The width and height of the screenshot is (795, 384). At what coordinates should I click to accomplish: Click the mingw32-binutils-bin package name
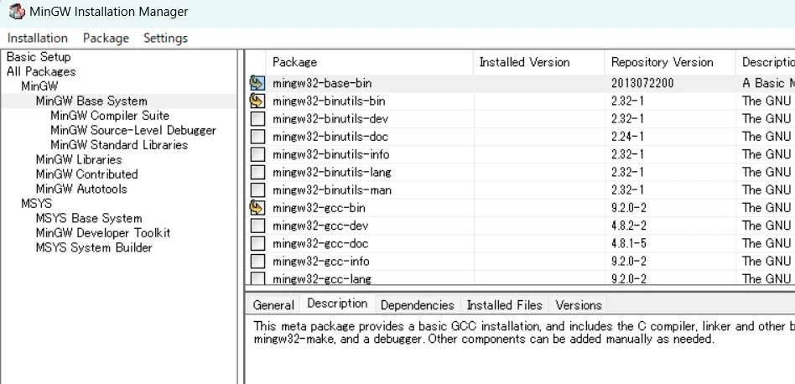329,101
